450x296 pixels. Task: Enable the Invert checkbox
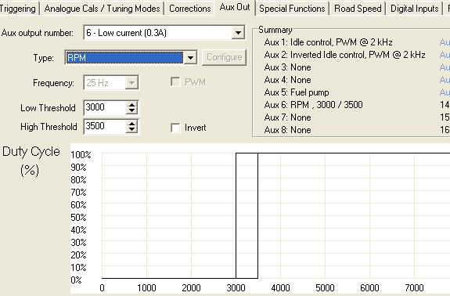(x=175, y=128)
